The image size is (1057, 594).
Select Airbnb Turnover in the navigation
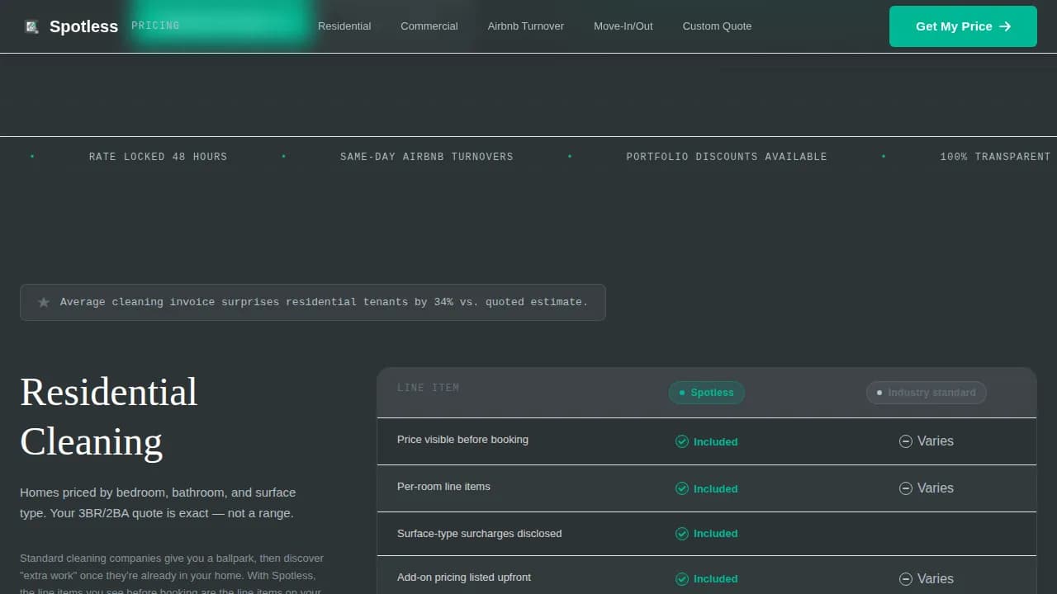[x=525, y=26]
